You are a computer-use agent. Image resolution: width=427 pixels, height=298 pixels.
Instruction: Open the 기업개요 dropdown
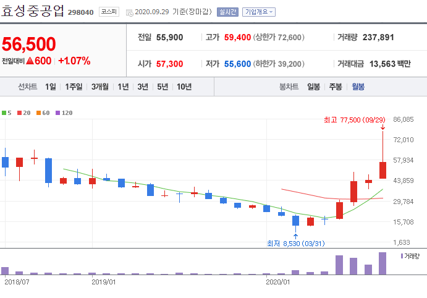click(x=259, y=12)
